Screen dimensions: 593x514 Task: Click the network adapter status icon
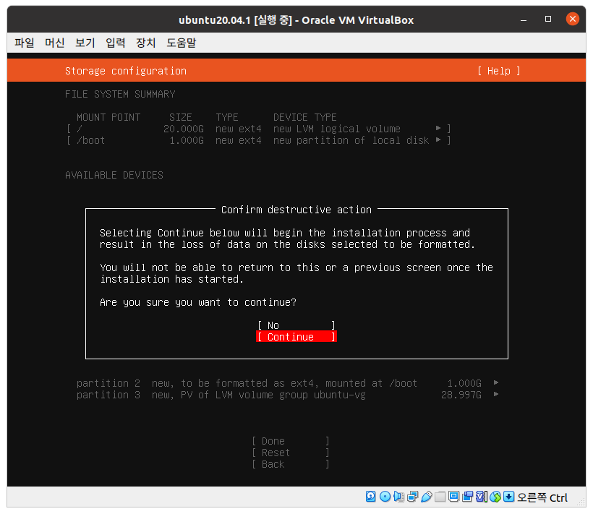tap(413, 497)
